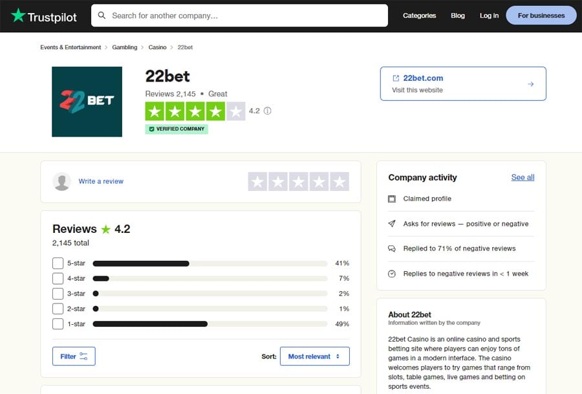Click the Verified Company badge
Viewport: 582px width, 394px height.
[177, 129]
